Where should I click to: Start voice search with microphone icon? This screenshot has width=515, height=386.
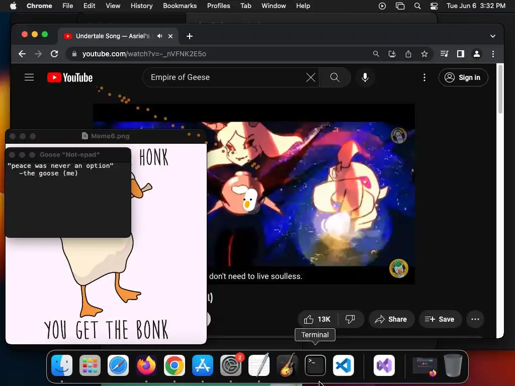pyautogui.click(x=365, y=77)
